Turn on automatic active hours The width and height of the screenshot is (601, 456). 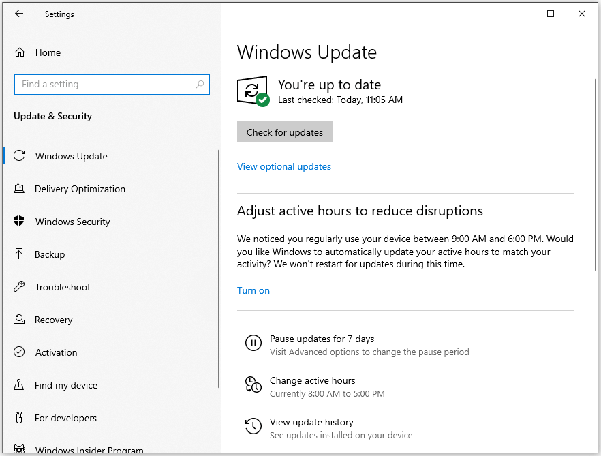coord(253,290)
